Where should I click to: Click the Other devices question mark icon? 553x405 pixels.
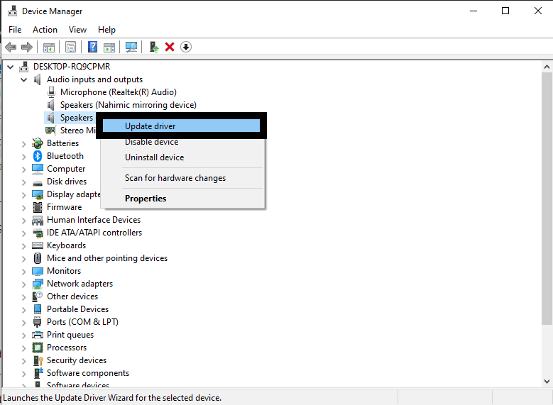coord(38,296)
